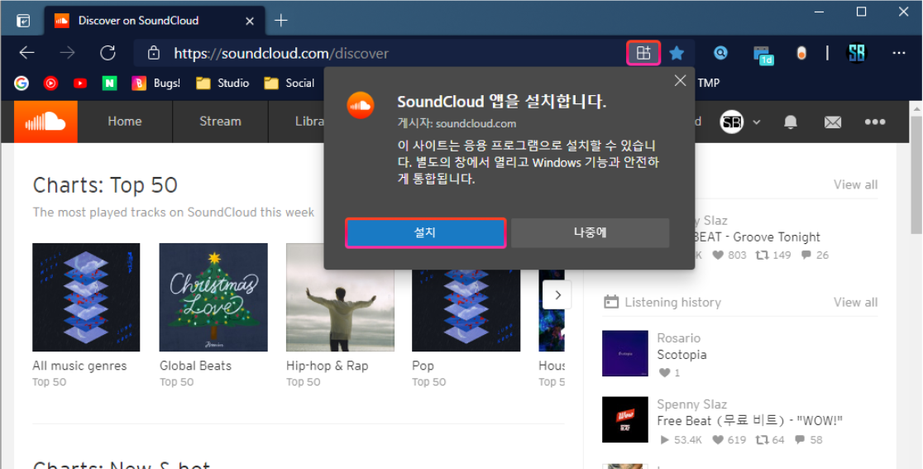Click the 설치 install button
923x469 pixels.
pyautogui.click(x=425, y=232)
